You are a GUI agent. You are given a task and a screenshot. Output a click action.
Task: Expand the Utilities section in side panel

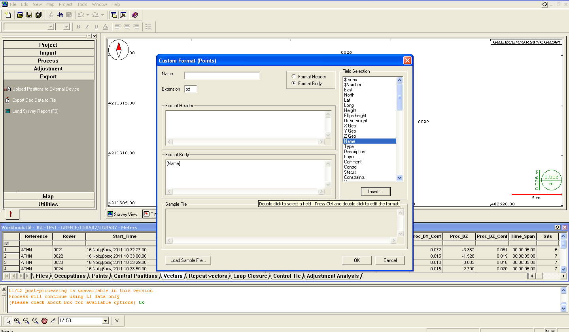pyautogui.click(x=48, y=204)
